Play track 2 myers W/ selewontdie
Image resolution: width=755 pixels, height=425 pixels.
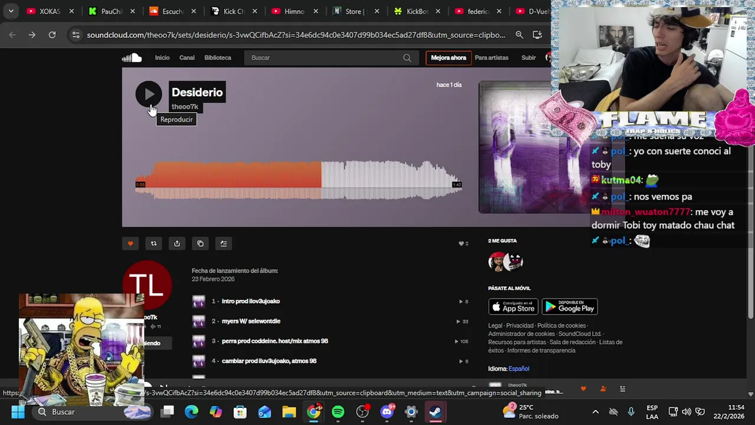pos(251,321)
